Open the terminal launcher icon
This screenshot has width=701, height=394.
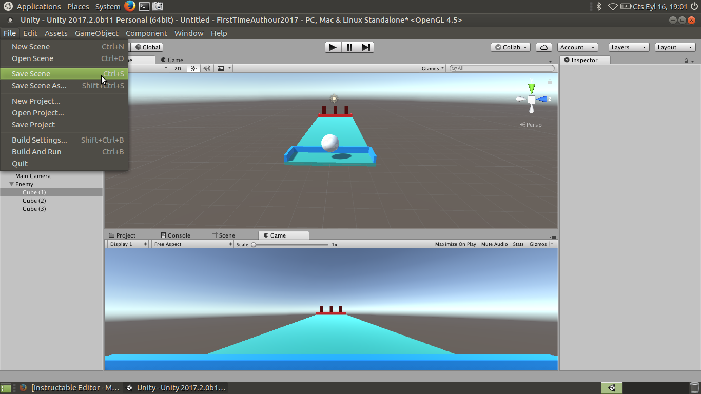[144, 6]
